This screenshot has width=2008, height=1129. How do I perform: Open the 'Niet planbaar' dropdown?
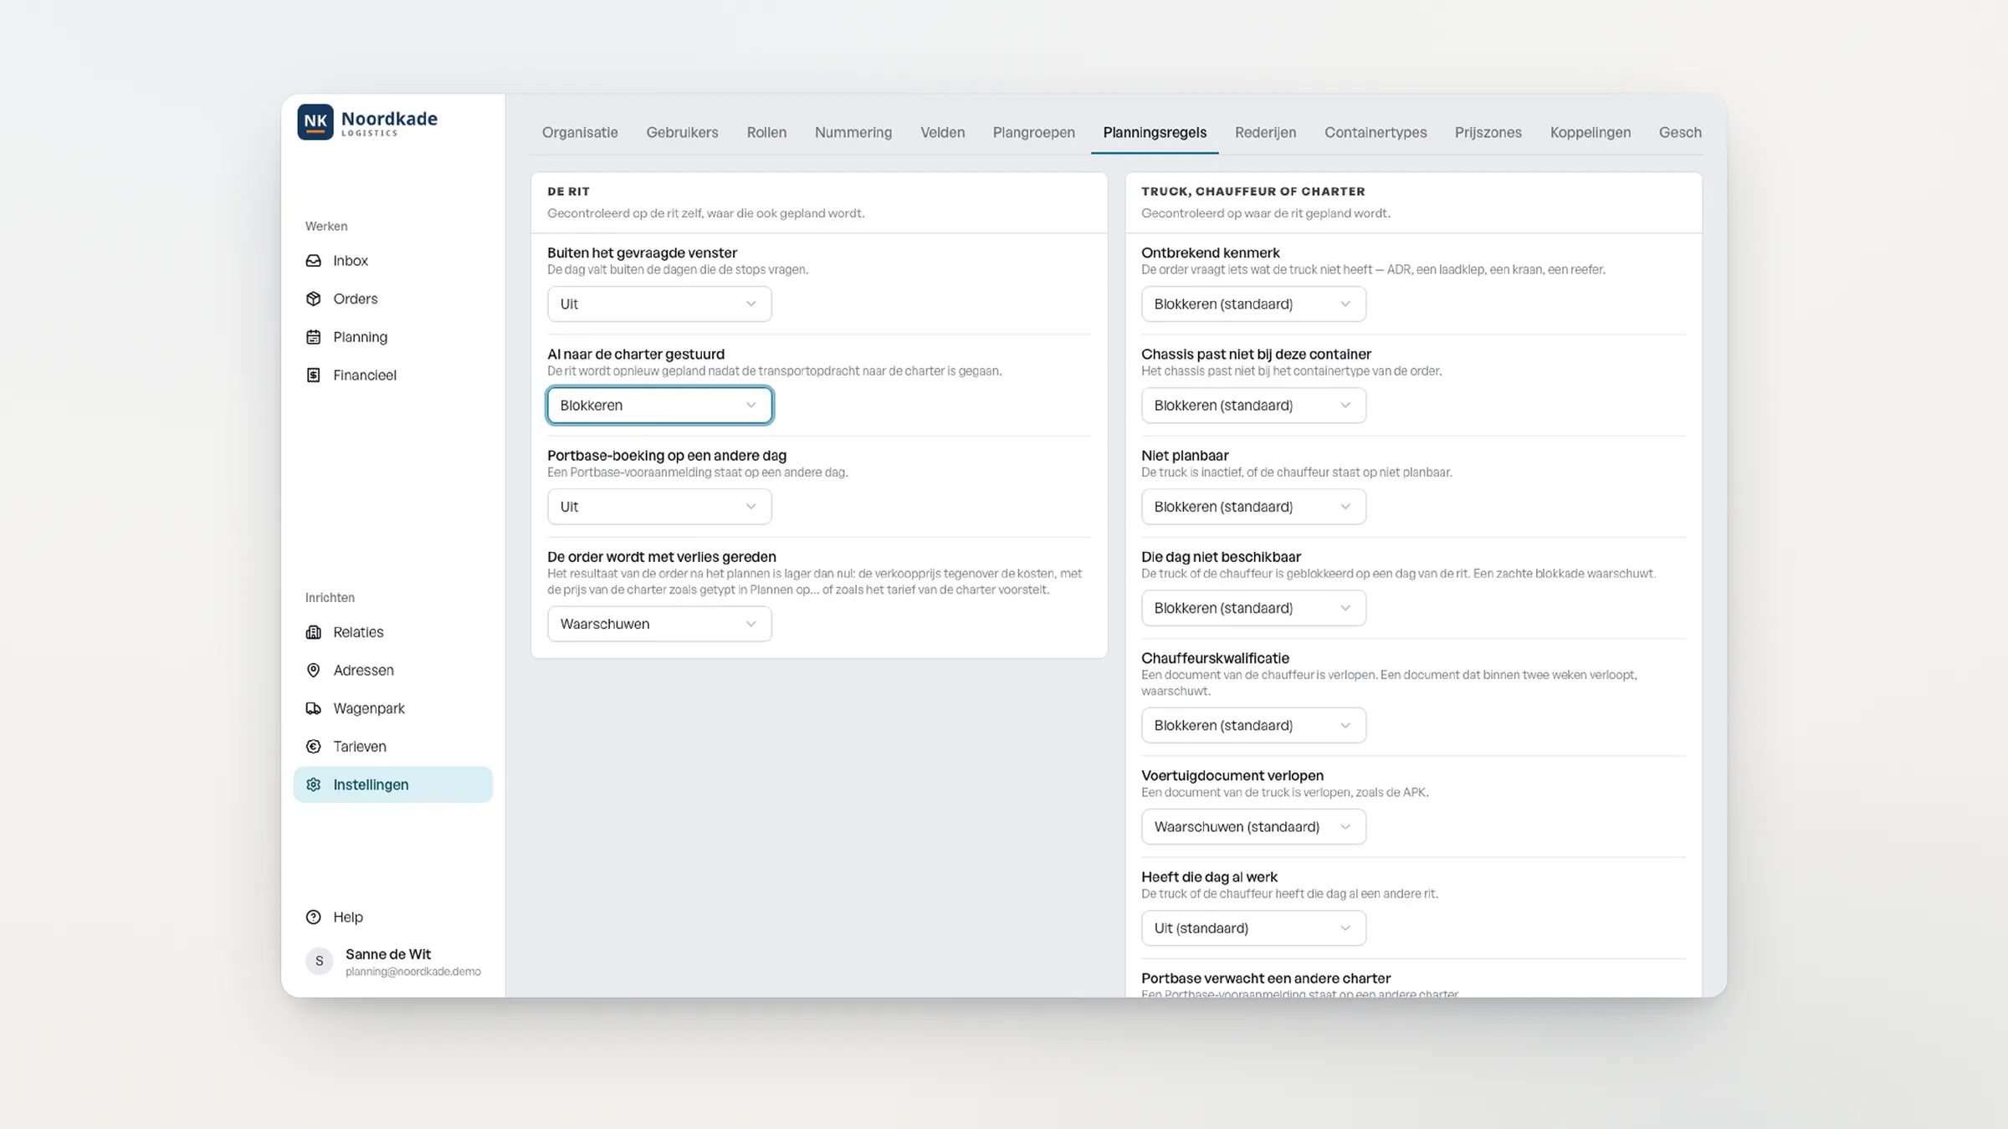[x=1253, y=507]
